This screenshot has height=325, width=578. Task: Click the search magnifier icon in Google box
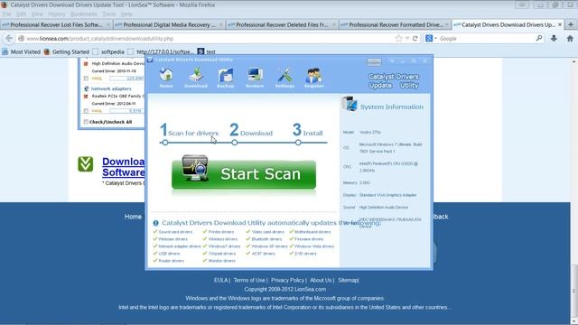pyautogui.click(x=539, y=38)
